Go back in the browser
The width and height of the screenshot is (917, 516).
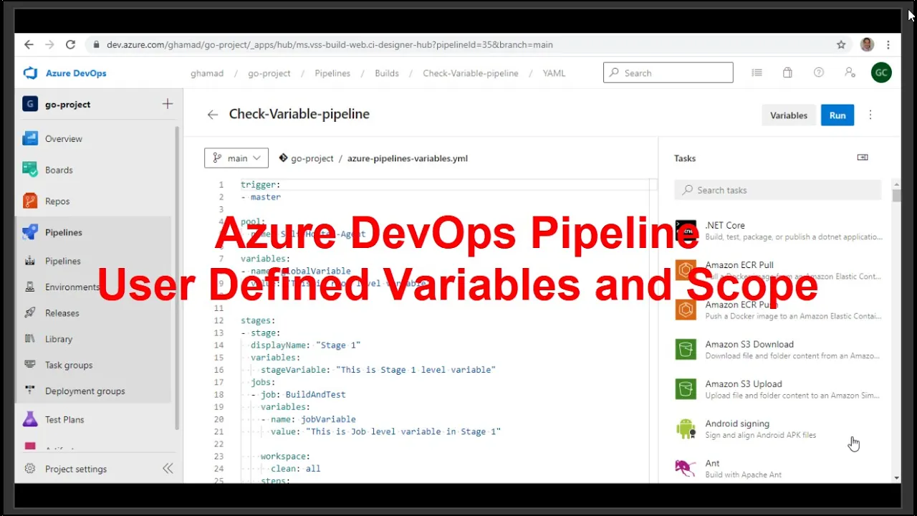(x=29, y=44)
